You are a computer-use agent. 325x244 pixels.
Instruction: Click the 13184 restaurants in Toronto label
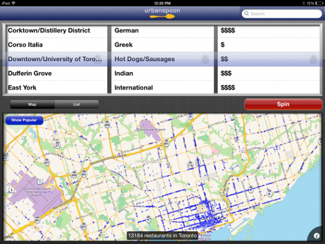162,236
